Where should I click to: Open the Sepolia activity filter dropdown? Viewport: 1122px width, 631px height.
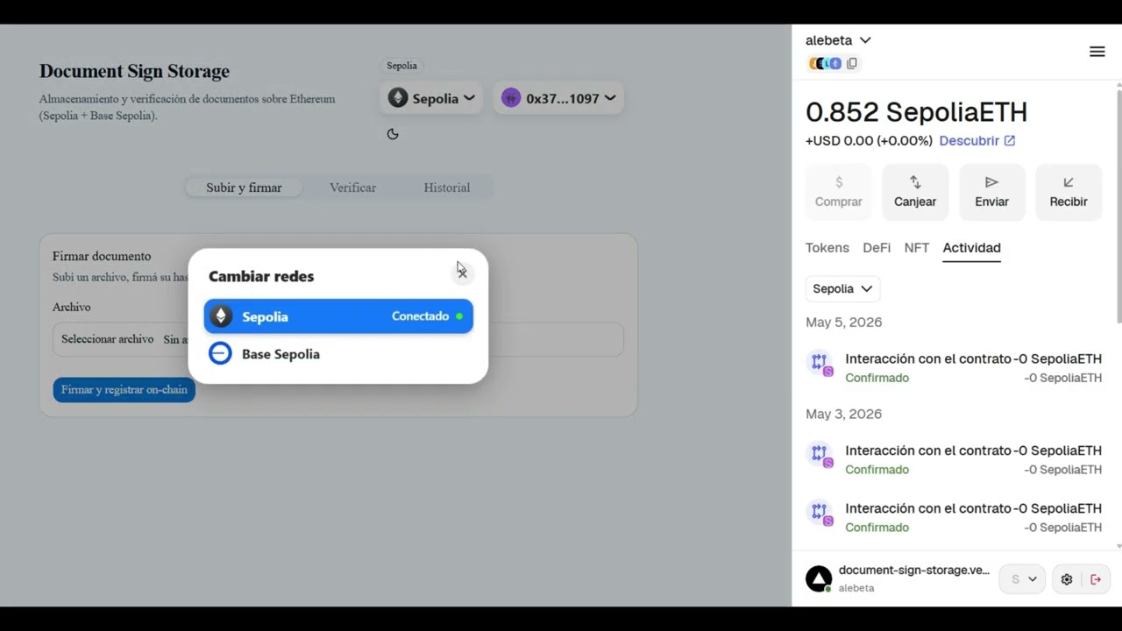pos(842,288)
